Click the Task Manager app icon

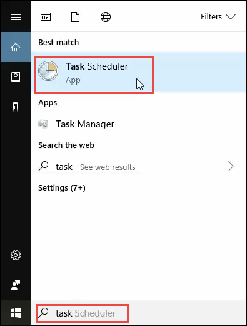click(43, 124)
